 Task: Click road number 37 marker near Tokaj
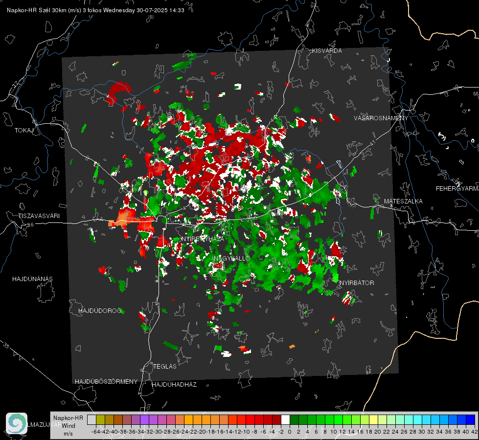click(16, 84)
